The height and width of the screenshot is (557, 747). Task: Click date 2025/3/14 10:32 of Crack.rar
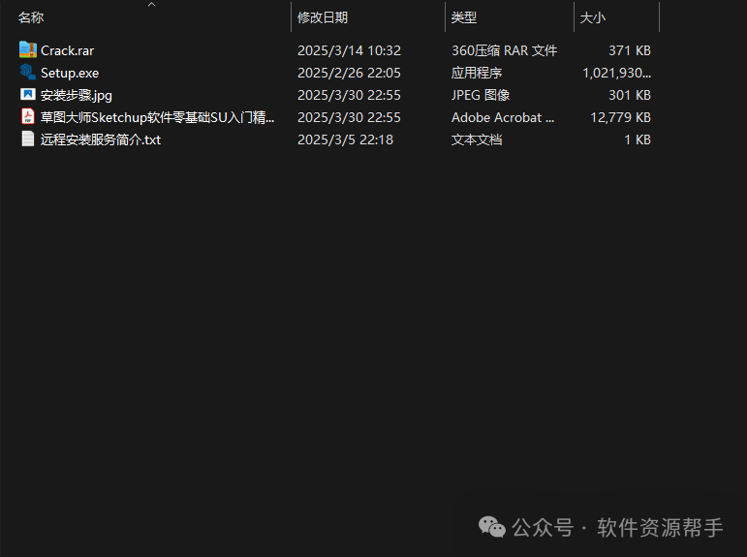click(x=349, y=50)
